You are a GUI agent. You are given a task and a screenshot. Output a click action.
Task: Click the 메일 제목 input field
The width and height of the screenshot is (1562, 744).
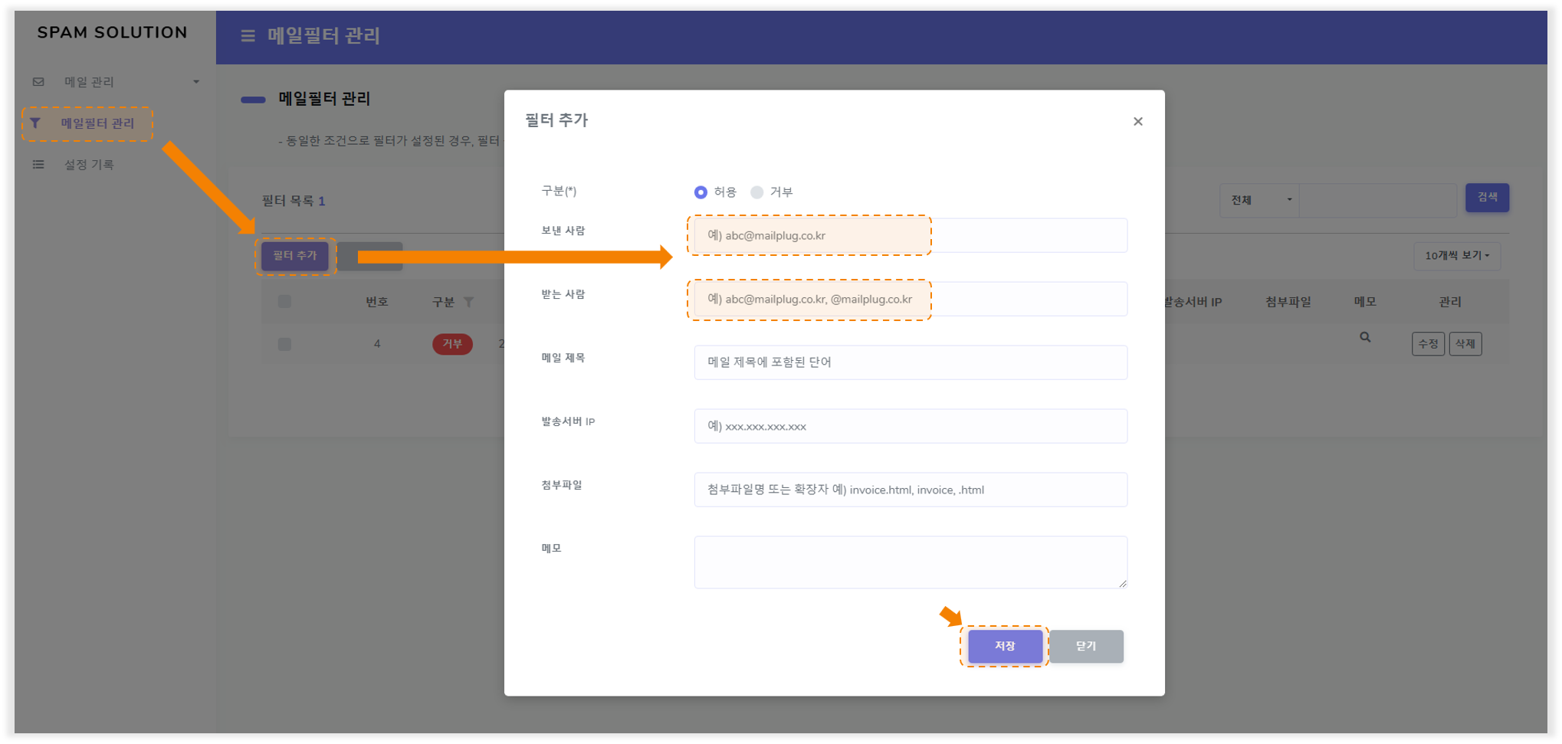tap(911, 362)
